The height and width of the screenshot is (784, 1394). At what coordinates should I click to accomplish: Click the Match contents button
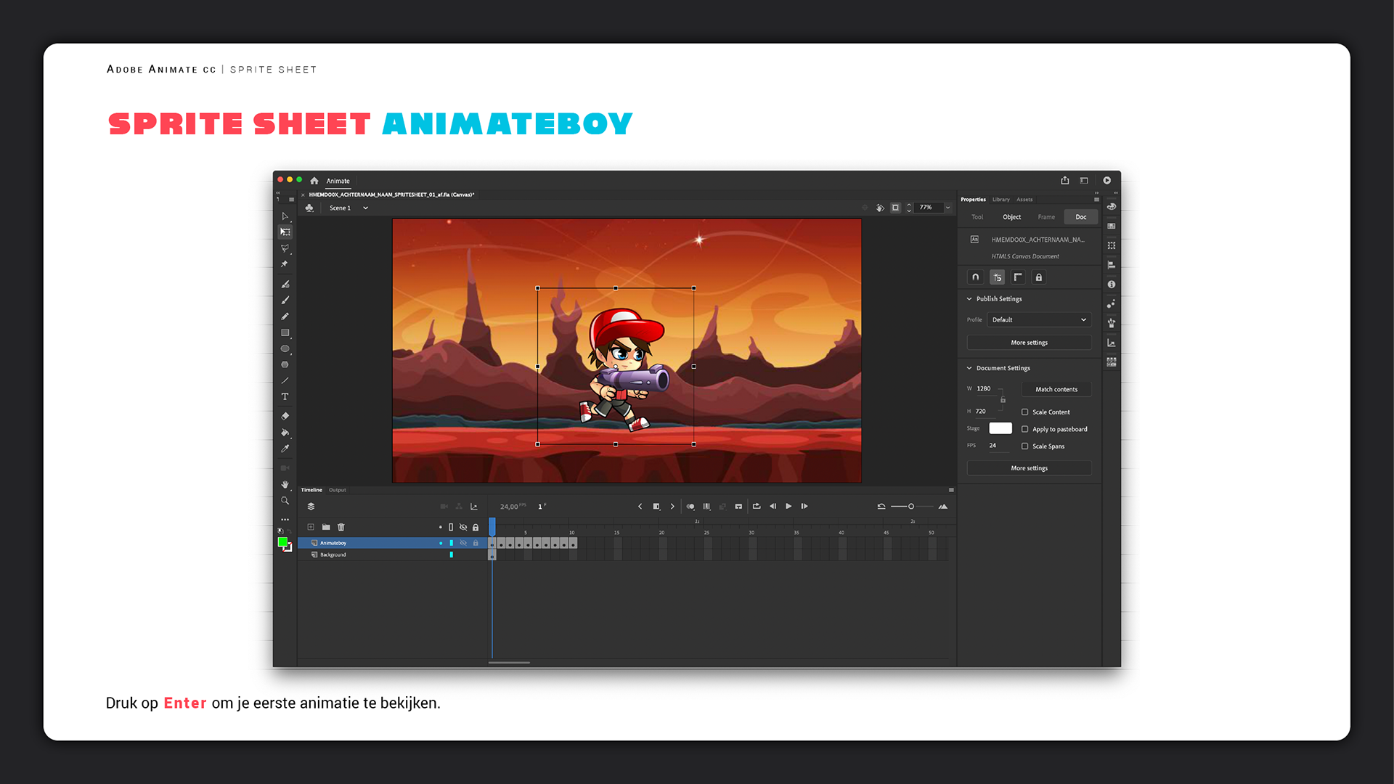click(x=1056, y=390)
